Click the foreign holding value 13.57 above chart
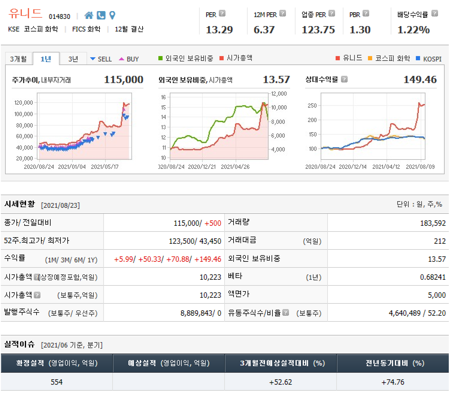 (x=276, y=79)
